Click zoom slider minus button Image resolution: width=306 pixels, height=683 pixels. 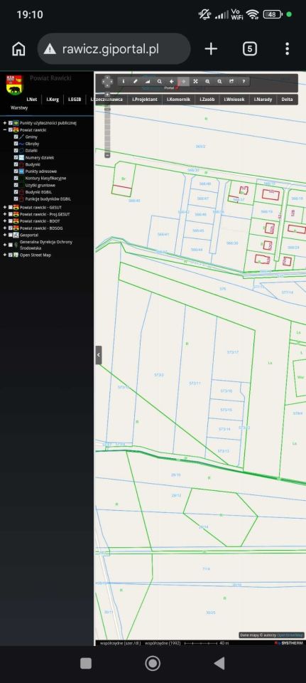107,155
